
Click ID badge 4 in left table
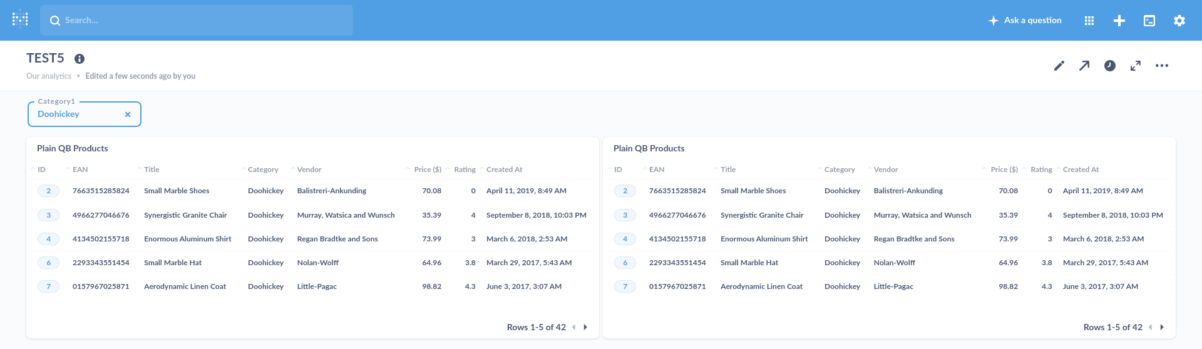click(x=48, y=239)
